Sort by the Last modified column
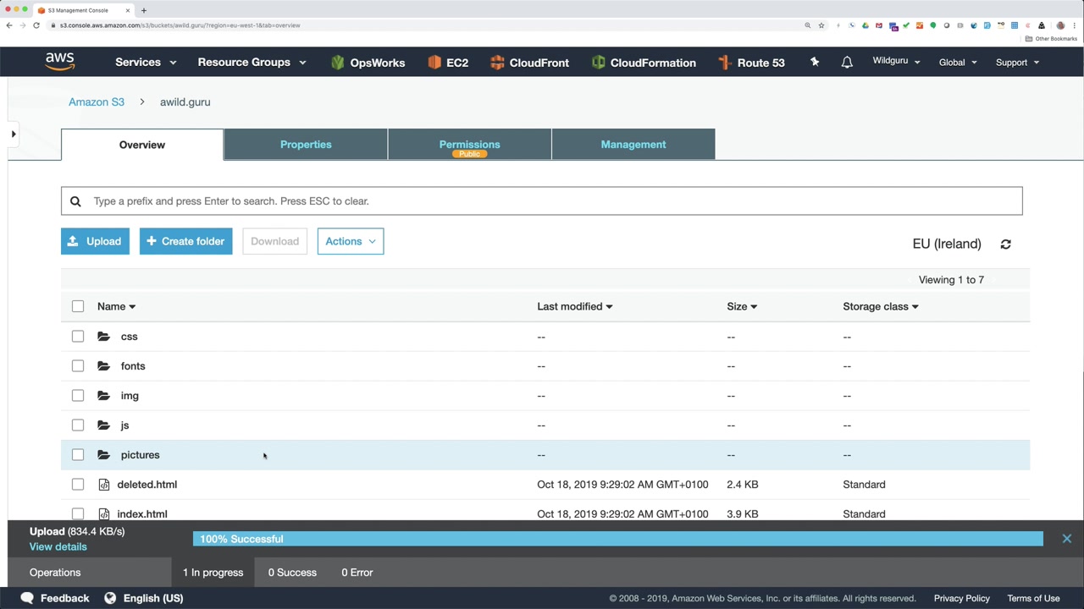1084x609 pixels. [574, 306]
